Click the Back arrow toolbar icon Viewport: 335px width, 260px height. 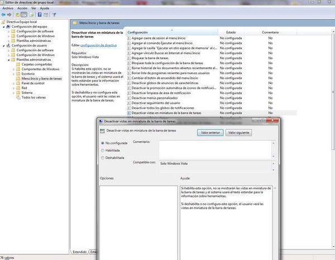click(x=4, y=15)
